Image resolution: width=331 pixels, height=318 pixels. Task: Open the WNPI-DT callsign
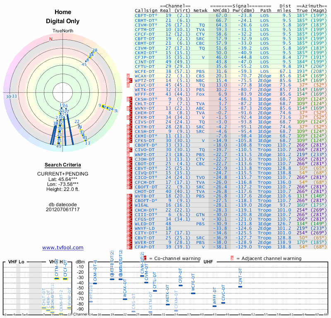pyautogui.click(x=144, y=155)
